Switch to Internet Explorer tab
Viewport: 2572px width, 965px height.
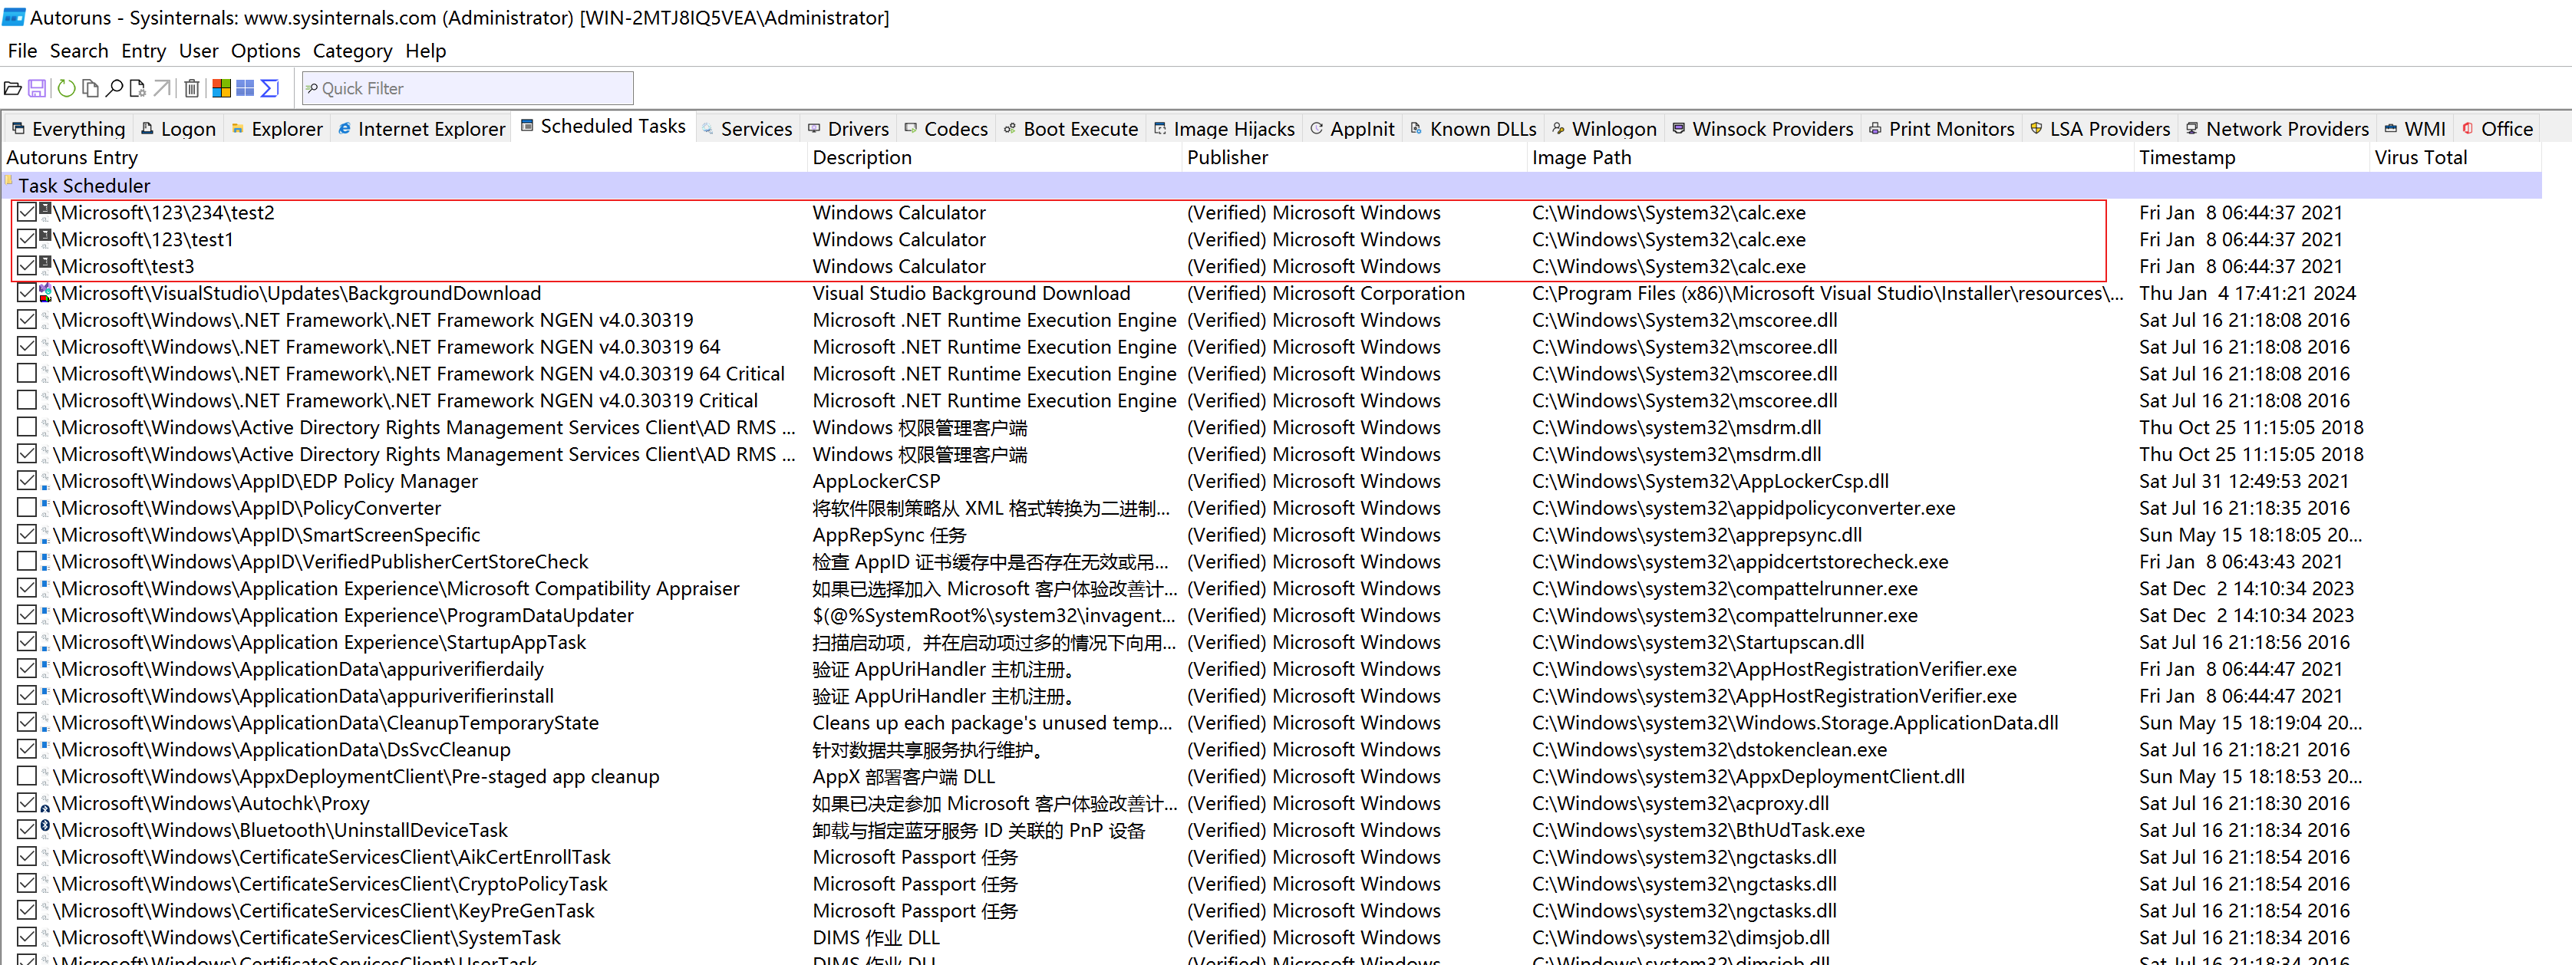tap(421, 129)
